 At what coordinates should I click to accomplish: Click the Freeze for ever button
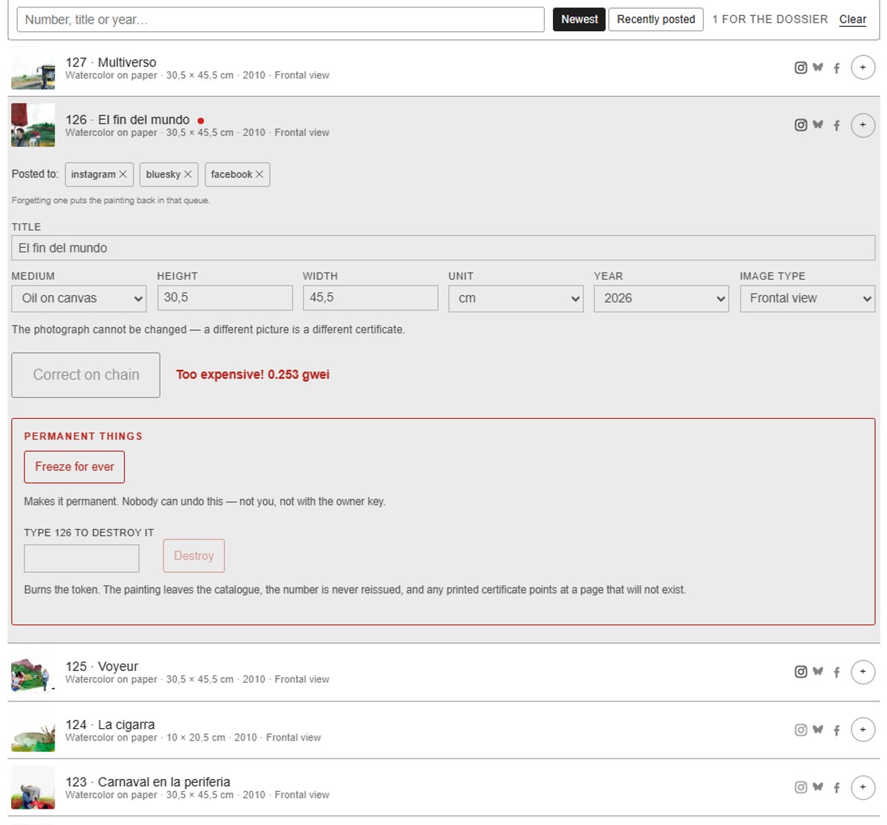pos(75,467)
